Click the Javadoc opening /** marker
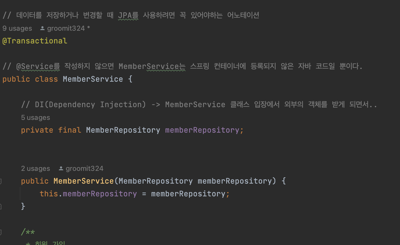The height and width of the screenshot is (245, 400). click(28, 232)
